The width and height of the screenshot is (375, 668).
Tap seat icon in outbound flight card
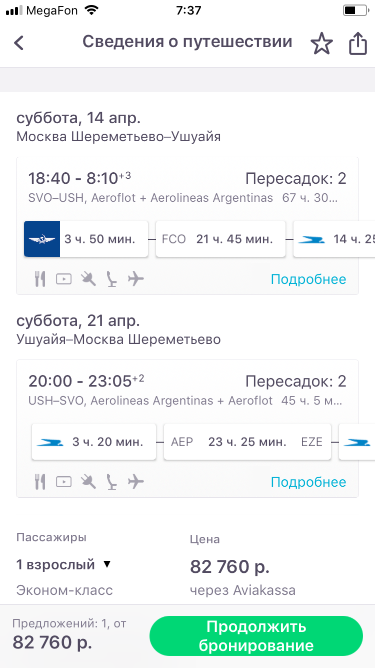pyautogui.click(x=112, y=279)
